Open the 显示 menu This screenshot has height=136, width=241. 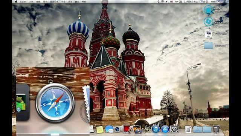[x=45, y=2]
